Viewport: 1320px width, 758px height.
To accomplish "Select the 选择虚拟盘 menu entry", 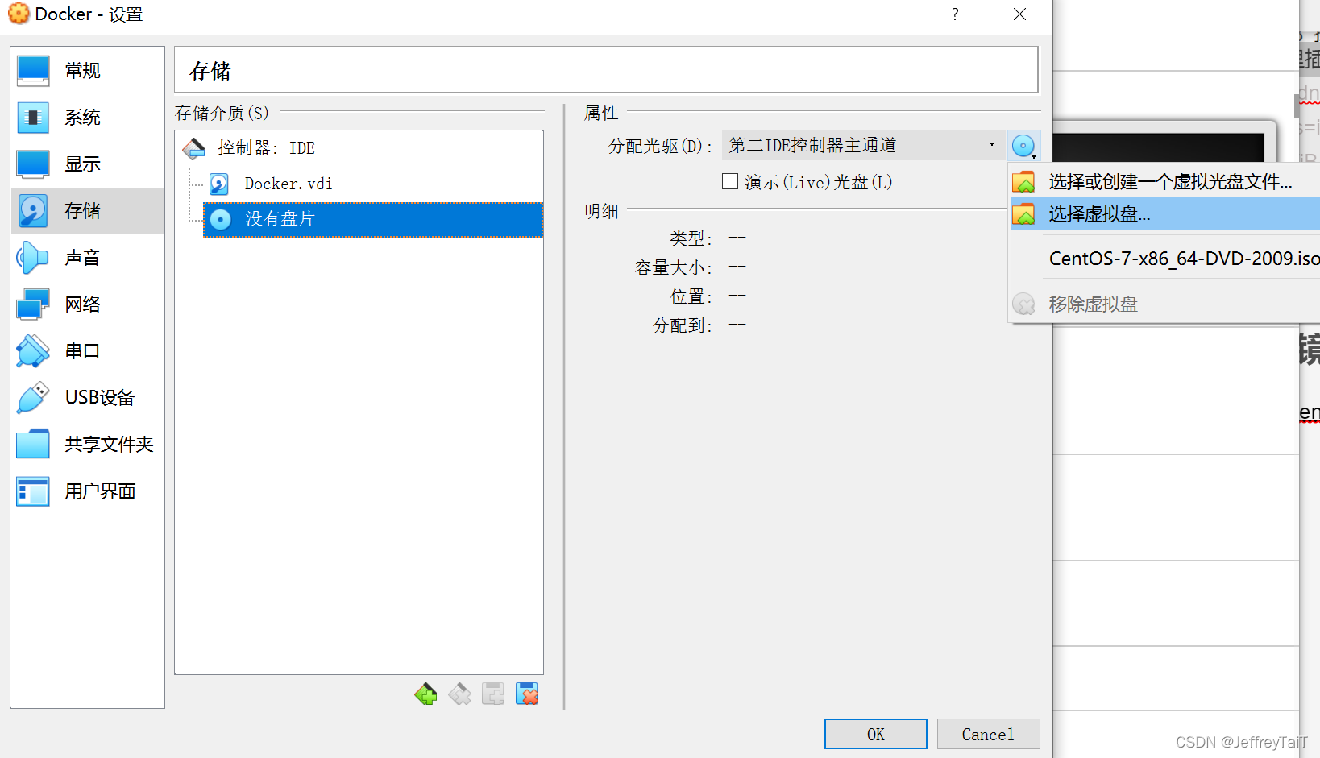I will [1165, 214].
